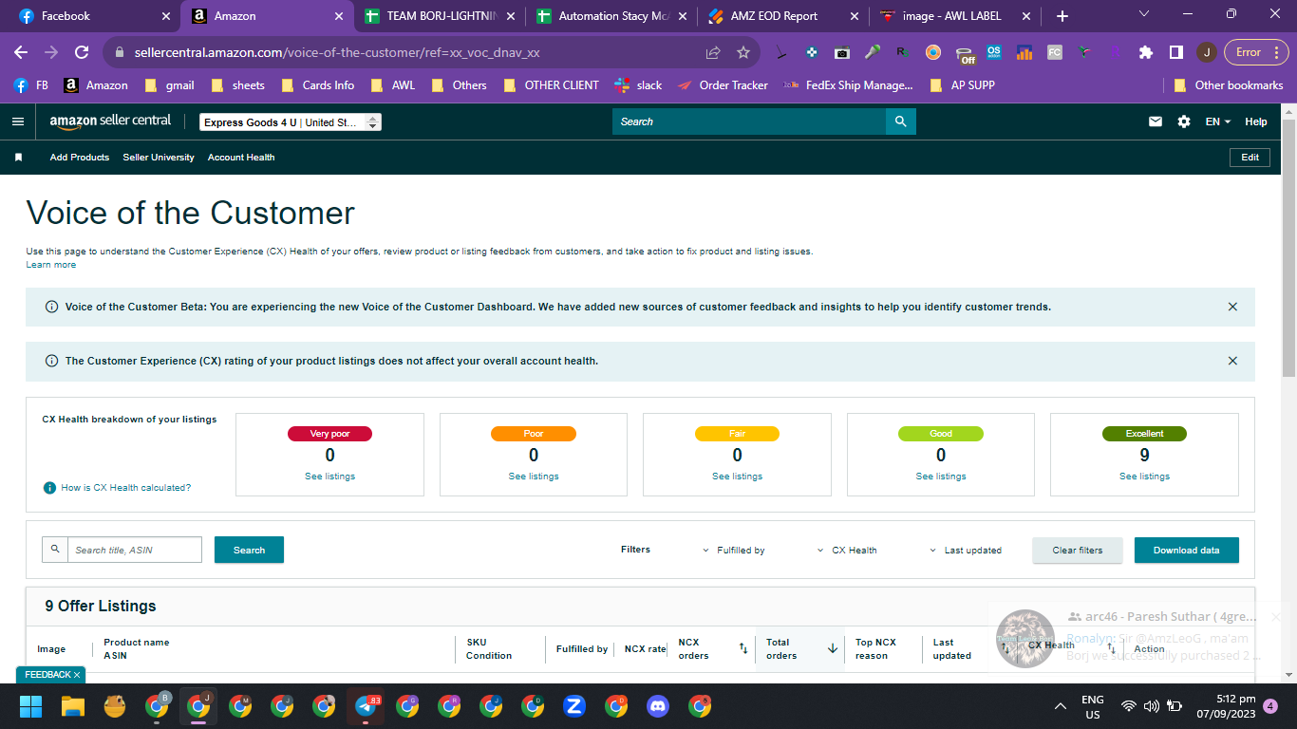Open Seller University in the navigation bar

pyautogui.click(x=159, y=158)
